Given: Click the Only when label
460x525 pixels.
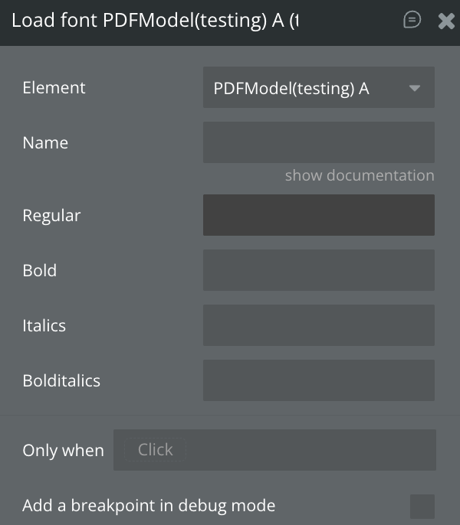Looking at the screenshot, I should coord(63,451).
